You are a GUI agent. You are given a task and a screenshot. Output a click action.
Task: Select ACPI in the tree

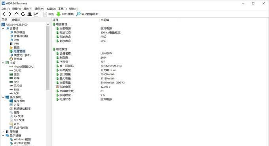(14, 93)
